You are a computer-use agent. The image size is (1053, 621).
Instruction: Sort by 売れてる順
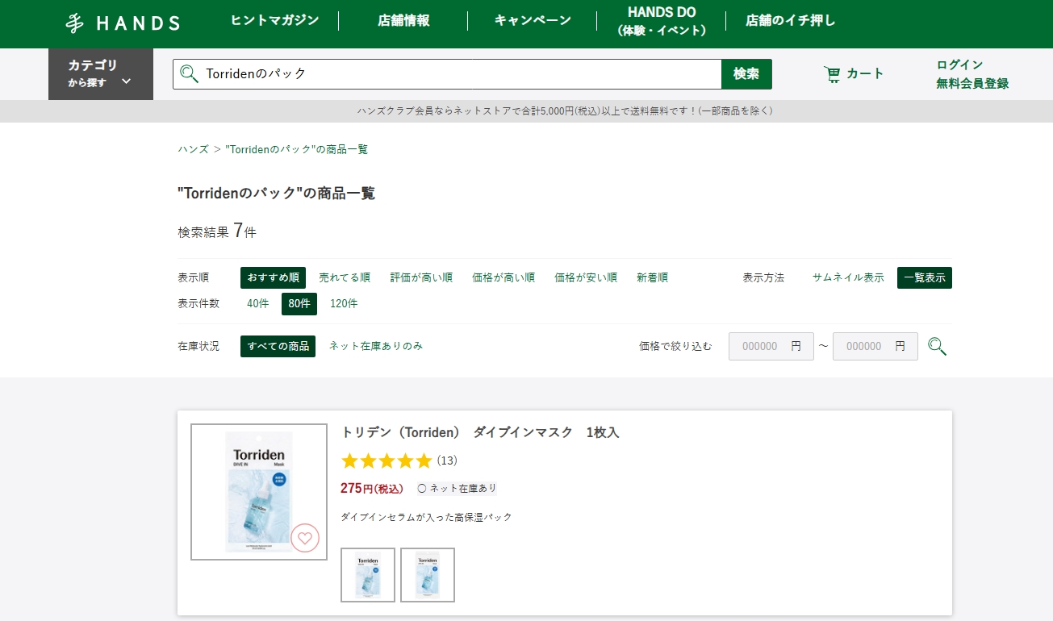(345, 277)
